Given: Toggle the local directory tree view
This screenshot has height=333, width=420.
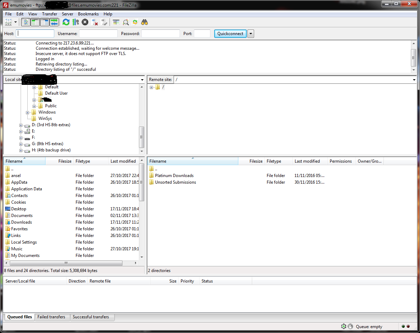Looking at the screenshot, I should click(35, 22).
